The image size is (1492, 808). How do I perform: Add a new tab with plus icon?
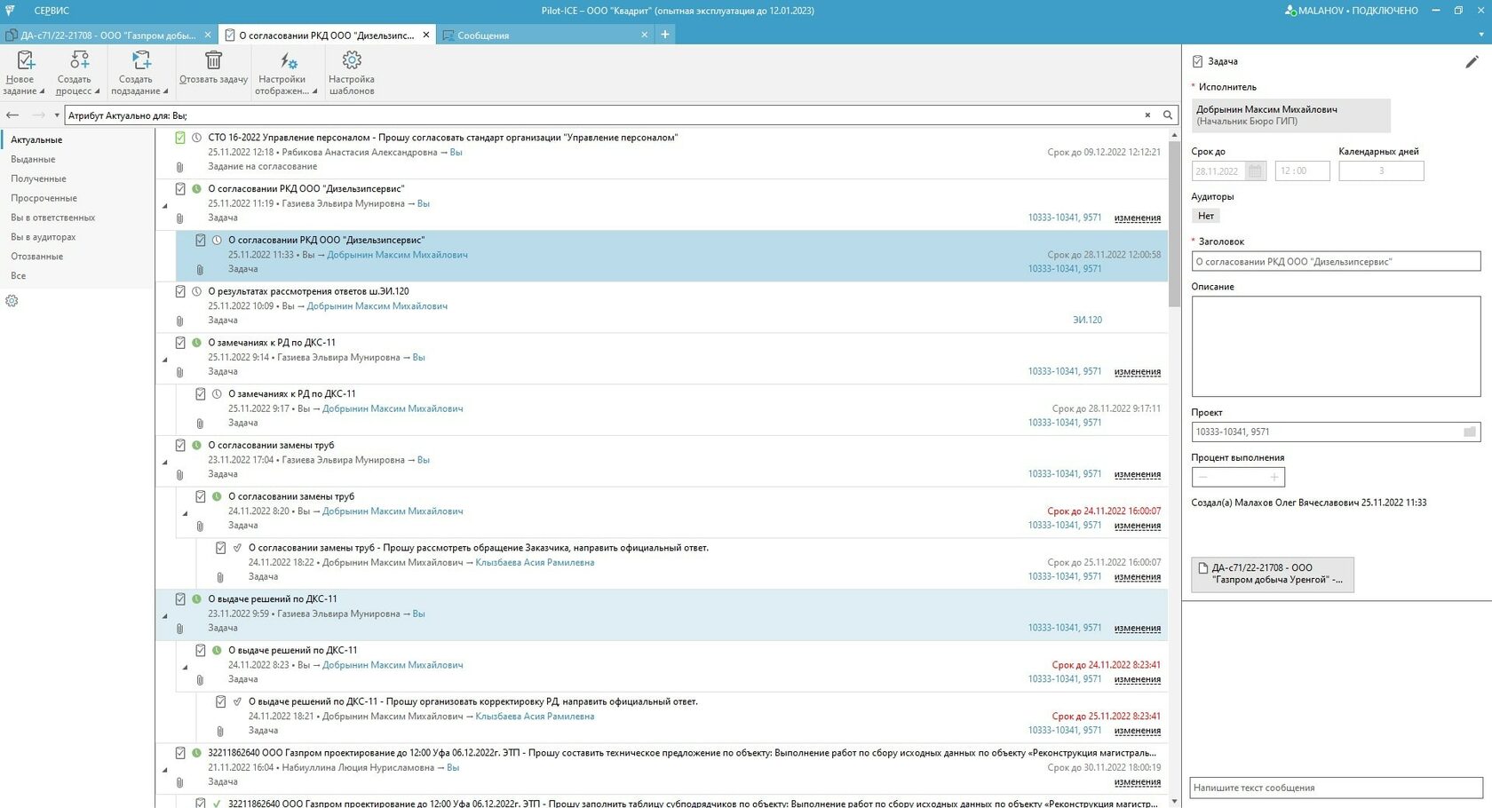(665, 35)
